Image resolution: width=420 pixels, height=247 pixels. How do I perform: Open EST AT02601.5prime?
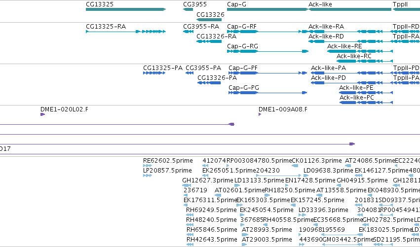click(x=240, y=190)
